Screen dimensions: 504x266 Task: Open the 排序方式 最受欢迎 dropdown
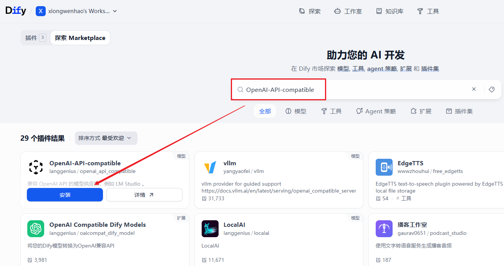tap(106, 138)
